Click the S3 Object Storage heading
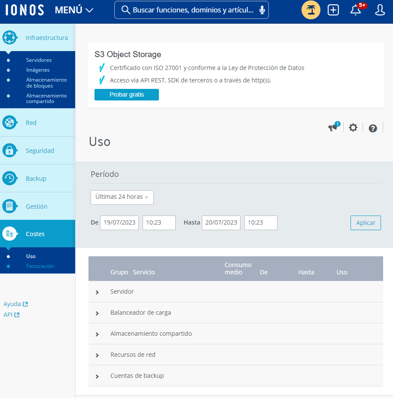The height and width of the screenshot is (398, 393). (x=128, y=55)
